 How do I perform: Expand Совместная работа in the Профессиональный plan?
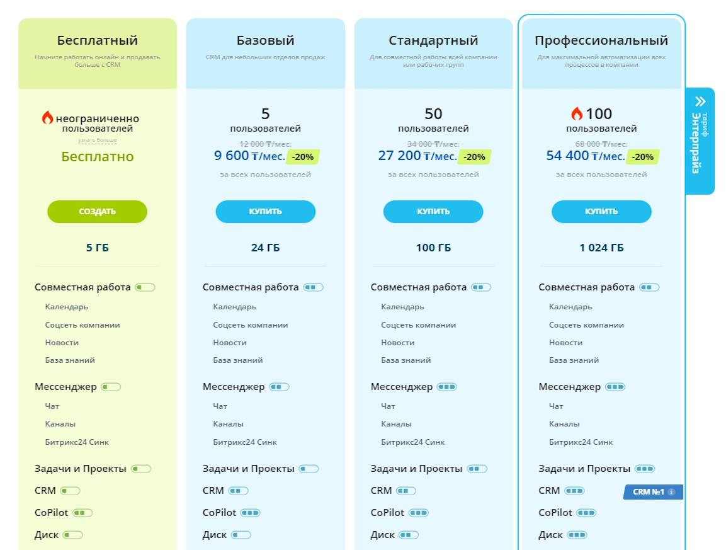tap(586, 287)
